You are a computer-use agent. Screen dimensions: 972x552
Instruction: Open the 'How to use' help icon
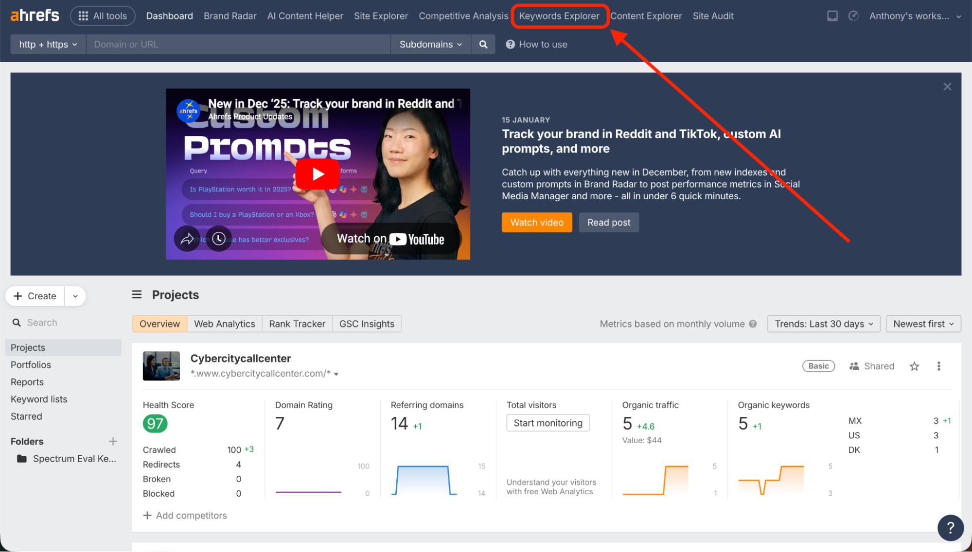click(x=510, y=44)
